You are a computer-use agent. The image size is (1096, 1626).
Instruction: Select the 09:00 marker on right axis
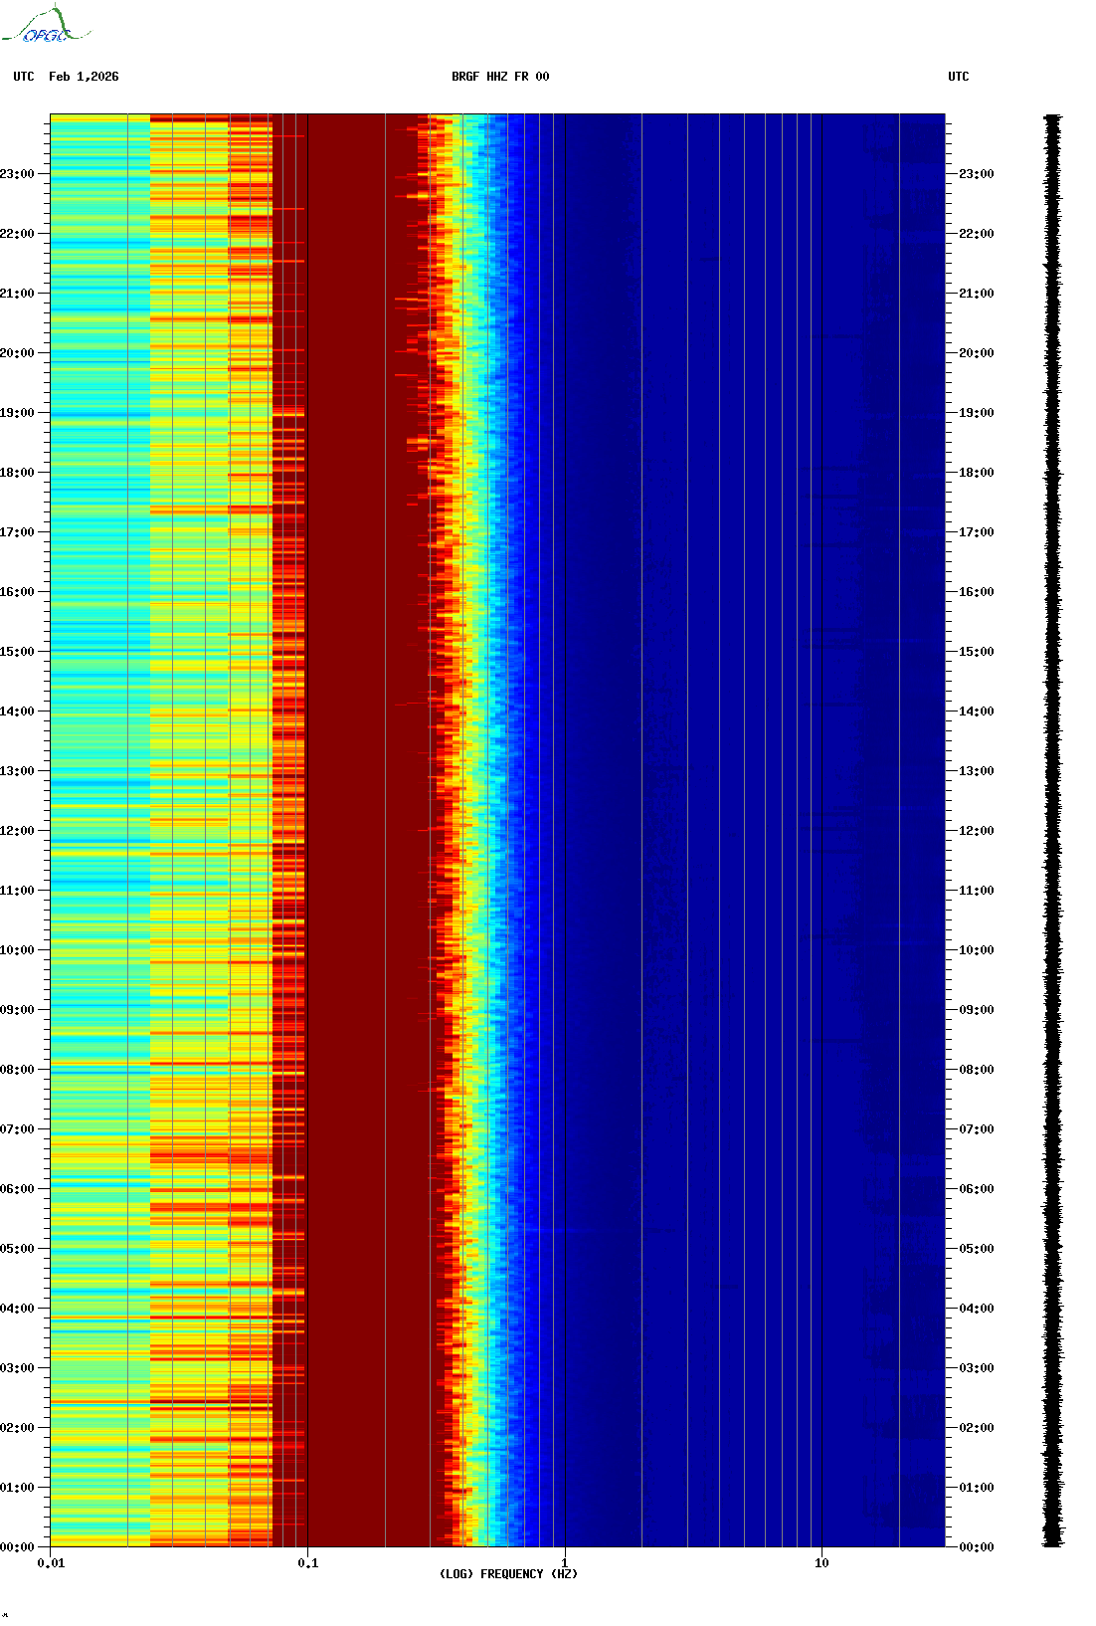point(976,1010)
